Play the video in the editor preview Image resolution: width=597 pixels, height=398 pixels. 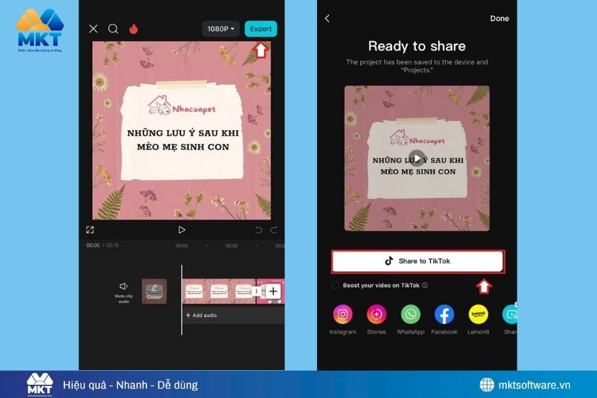tap(181, 229)
